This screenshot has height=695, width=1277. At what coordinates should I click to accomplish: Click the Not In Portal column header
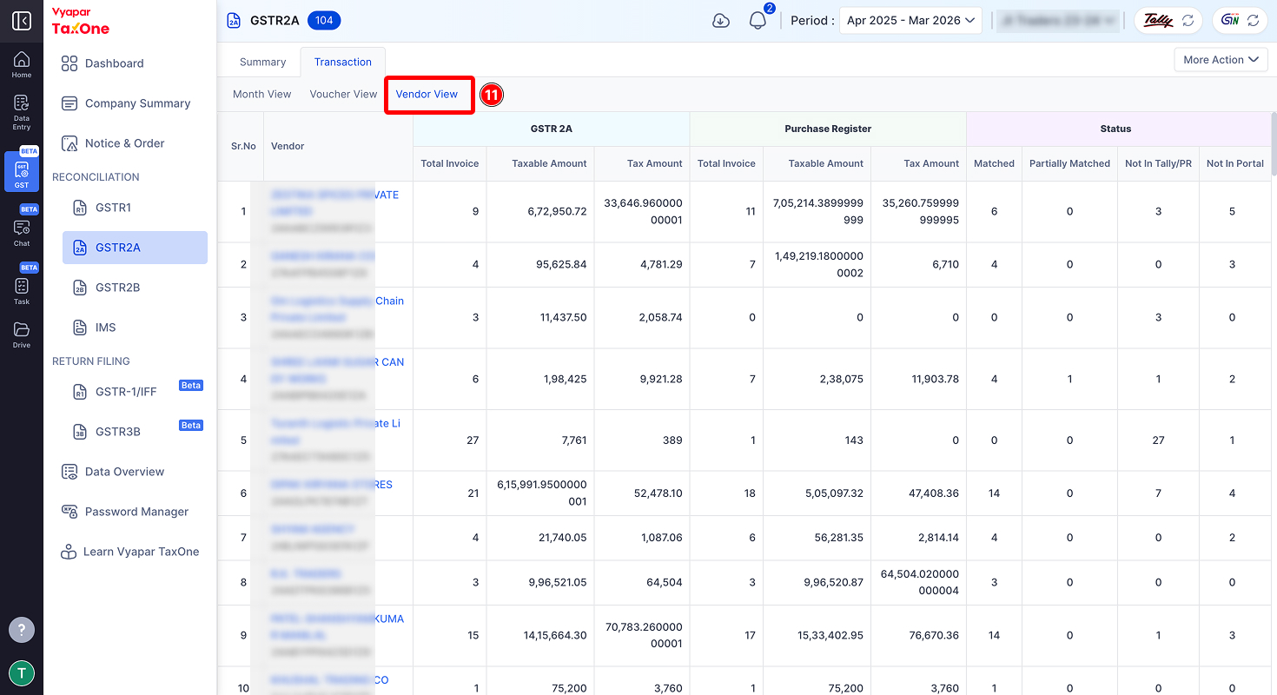[1235, 163]
